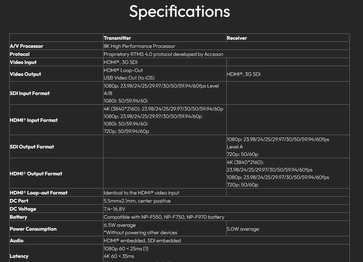Click the Latency row label
The image size is (363, 262).
19,256
